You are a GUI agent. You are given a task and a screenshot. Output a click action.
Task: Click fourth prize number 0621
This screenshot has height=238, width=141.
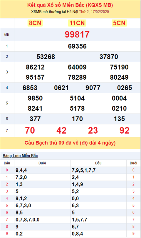pos(61,88)
